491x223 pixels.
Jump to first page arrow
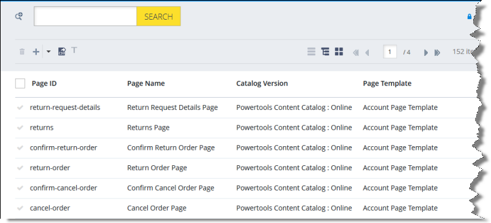point(355,53)
